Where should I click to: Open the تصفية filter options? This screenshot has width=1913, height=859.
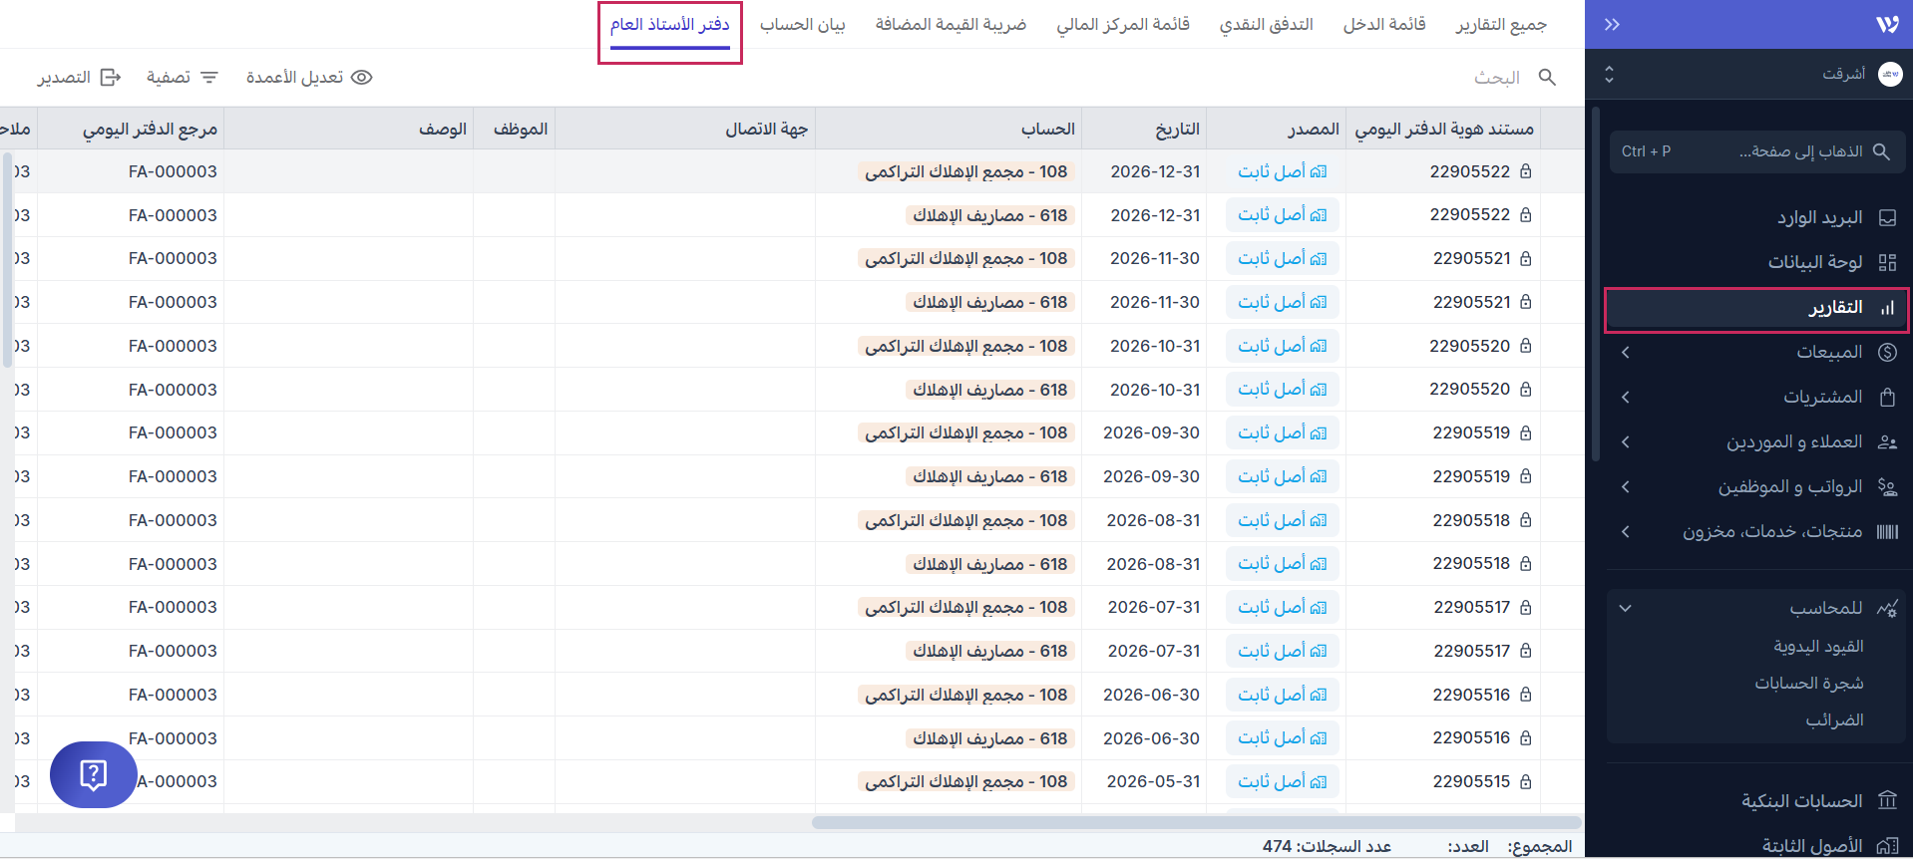click(182, 77)
